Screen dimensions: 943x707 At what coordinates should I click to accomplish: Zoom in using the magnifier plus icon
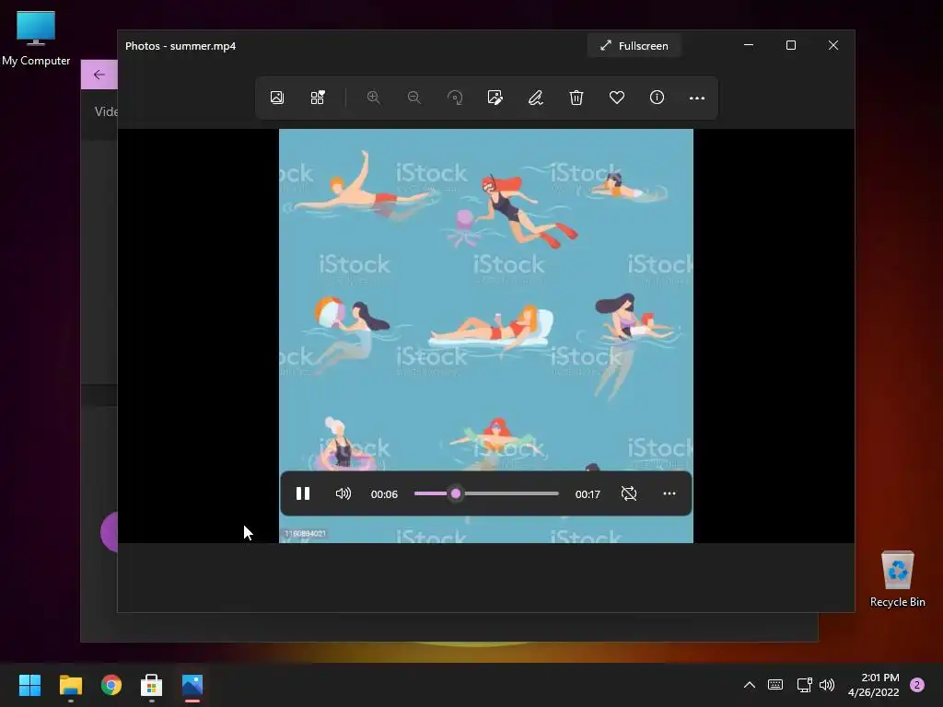click(x=374, y=98)
